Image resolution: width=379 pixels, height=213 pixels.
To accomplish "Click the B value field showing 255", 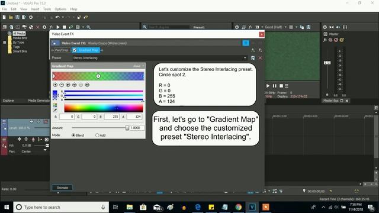I will click(x=112, y=117).
